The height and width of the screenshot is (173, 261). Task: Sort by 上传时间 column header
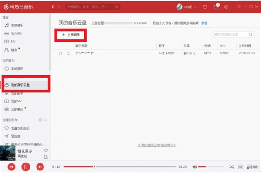point(244,46)
